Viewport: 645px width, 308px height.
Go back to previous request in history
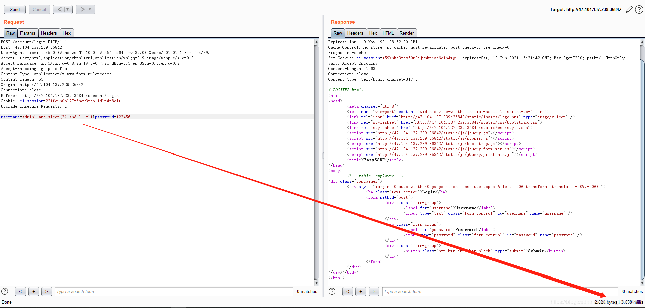(x=59, y=9)
